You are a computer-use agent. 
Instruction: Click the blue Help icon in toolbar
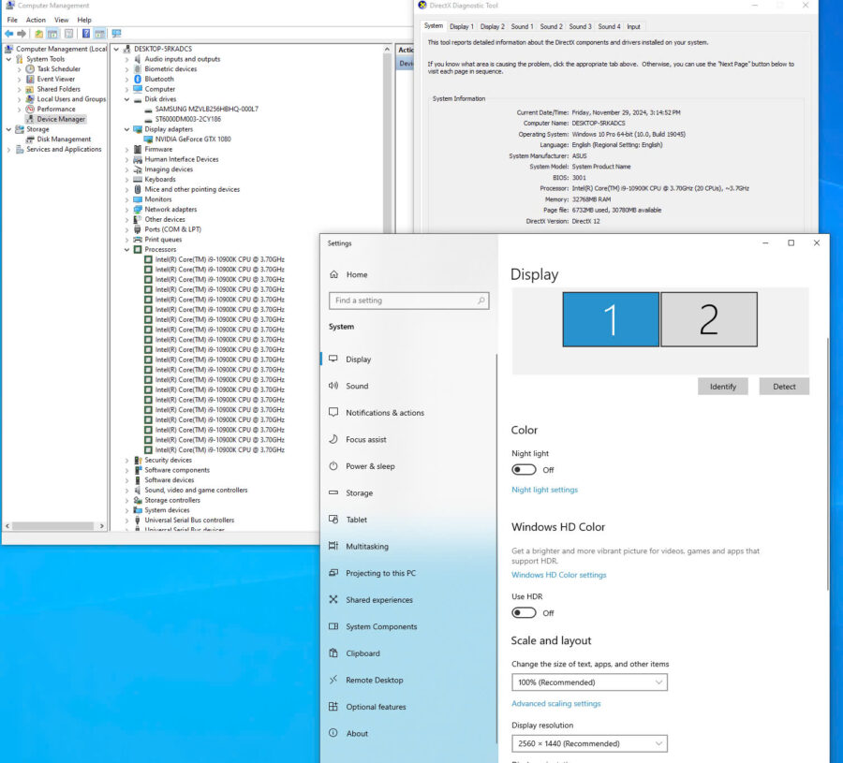(x=86, y=34)
